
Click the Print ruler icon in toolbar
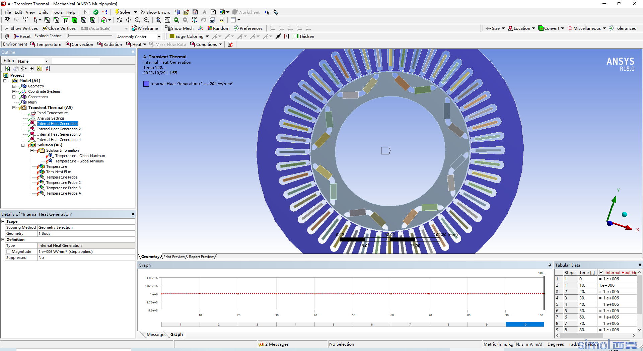221,20
